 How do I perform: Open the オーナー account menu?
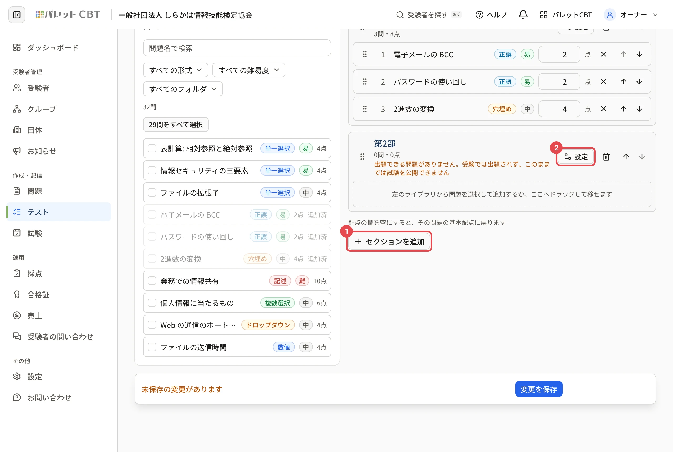pos(631,15)
